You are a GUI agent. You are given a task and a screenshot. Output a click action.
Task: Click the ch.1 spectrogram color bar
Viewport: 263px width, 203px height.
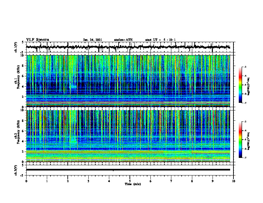pyautogui.click(x=240, y=85)
